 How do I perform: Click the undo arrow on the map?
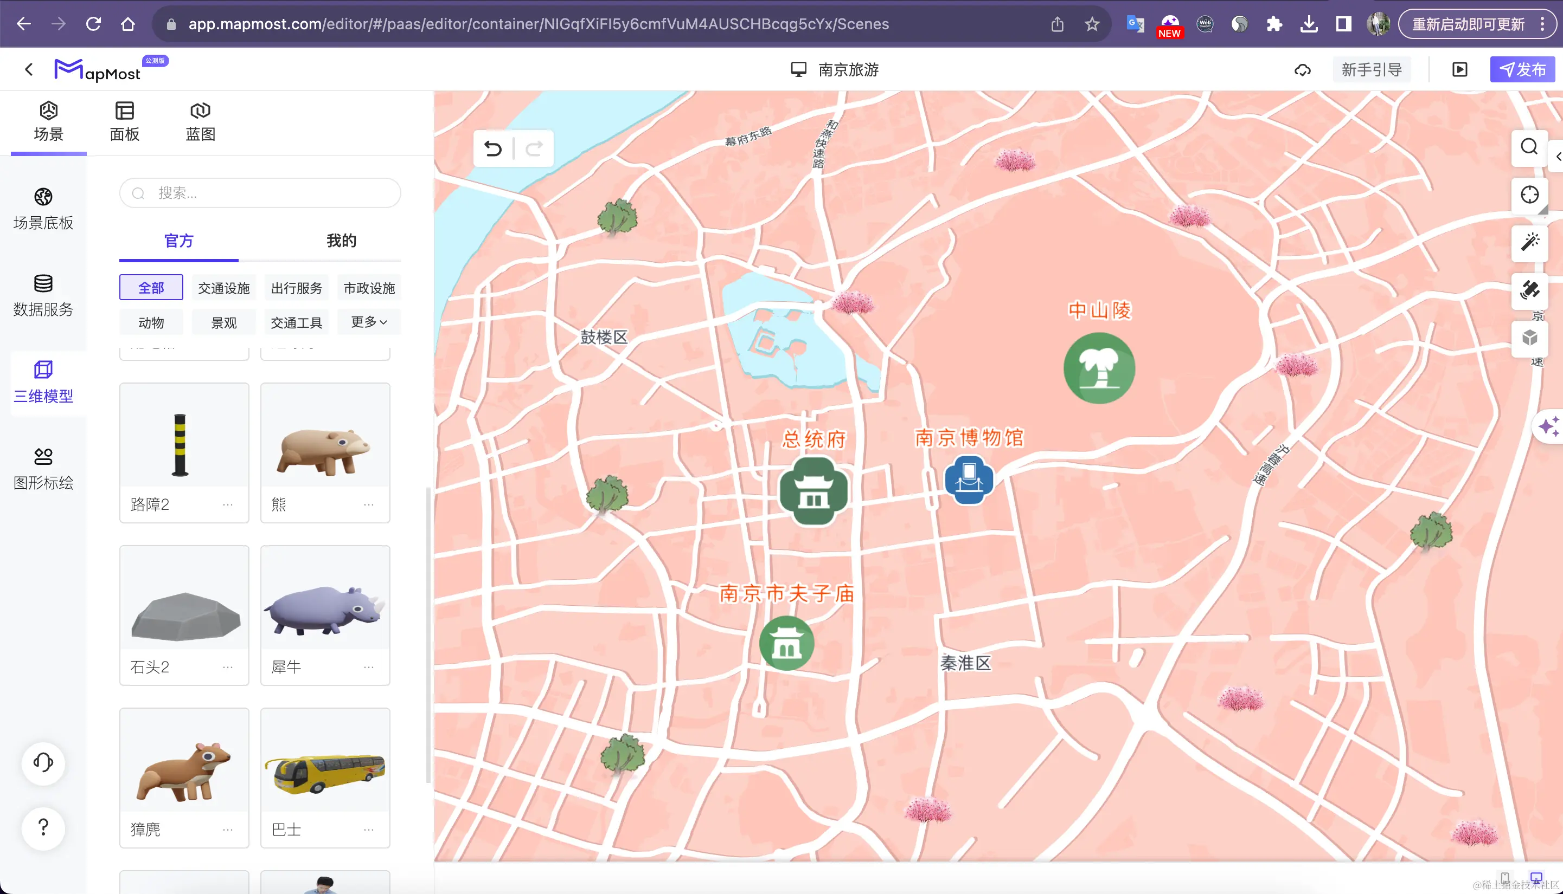click(x=493, y=148)
